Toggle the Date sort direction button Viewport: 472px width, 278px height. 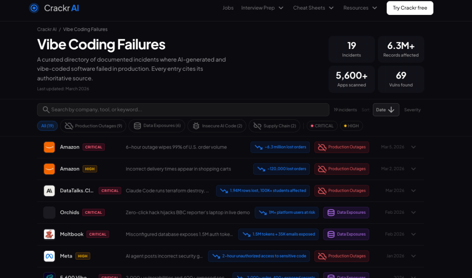(x=386, y=110)
